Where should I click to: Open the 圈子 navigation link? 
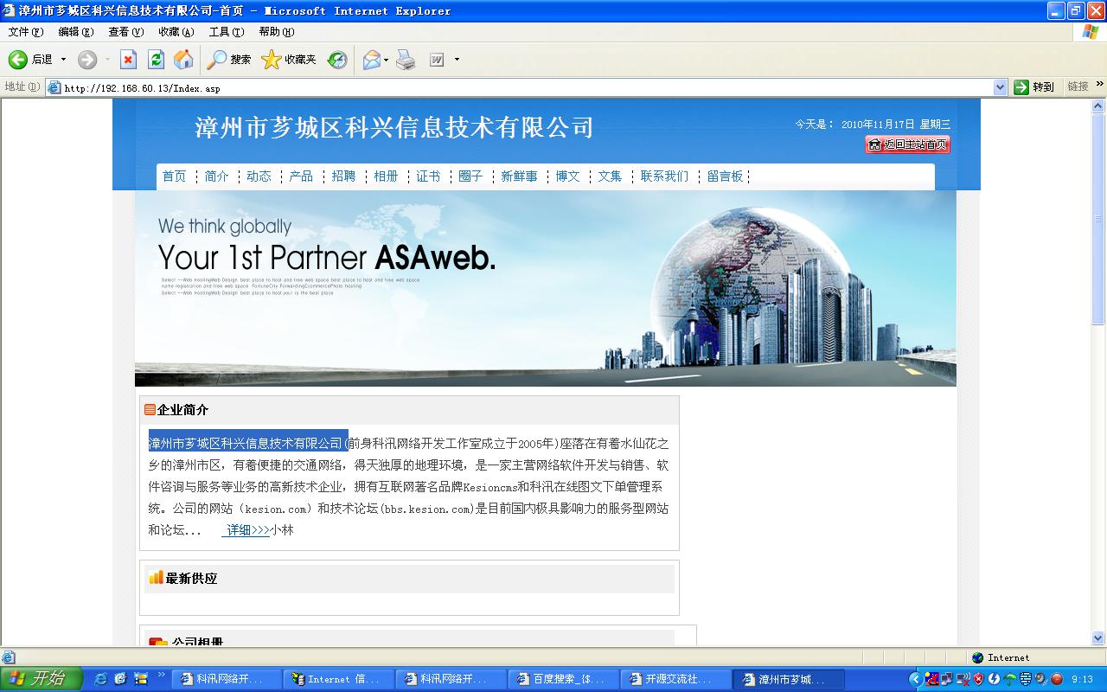tap(470, 176)
